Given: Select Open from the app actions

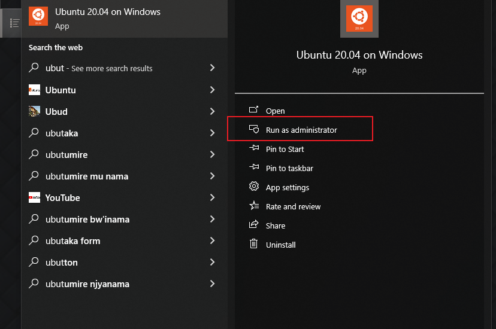Looking at the screenshot, I should [275, 111].
